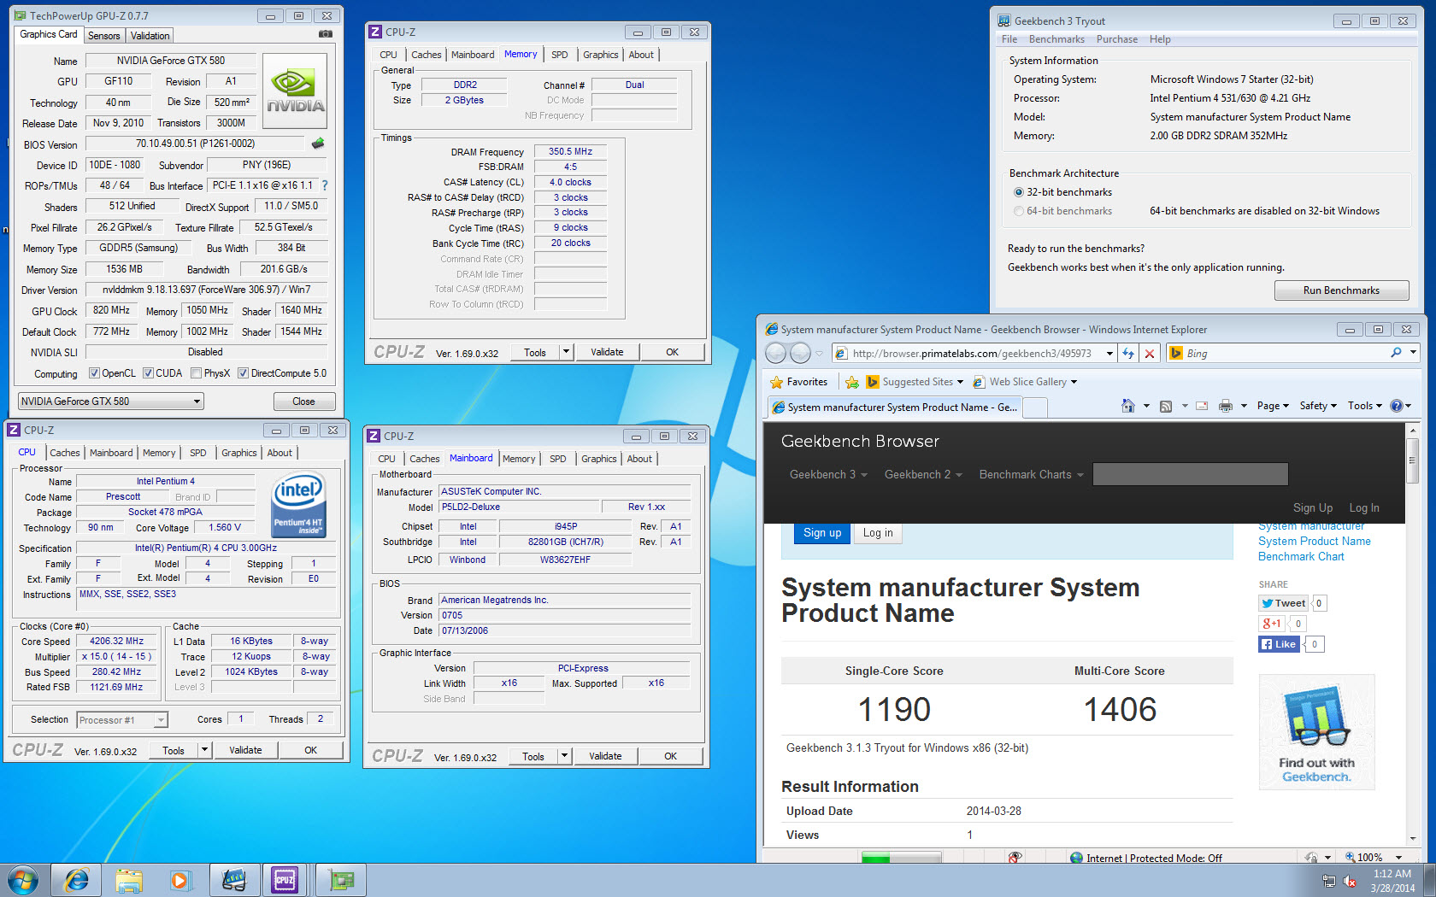This screenshot has width=1436, height=897.
Task: Click the Favorites star icon
Action: click(776, 382)
